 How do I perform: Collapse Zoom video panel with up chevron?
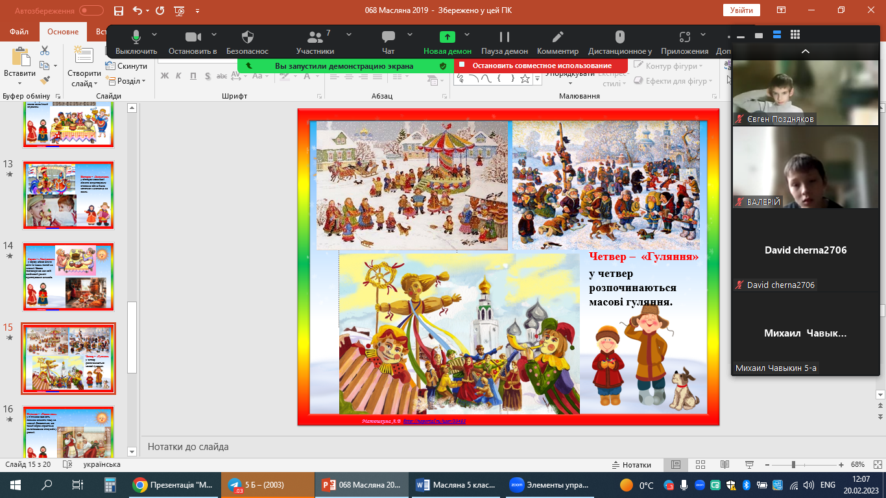[x=806, y=51]
